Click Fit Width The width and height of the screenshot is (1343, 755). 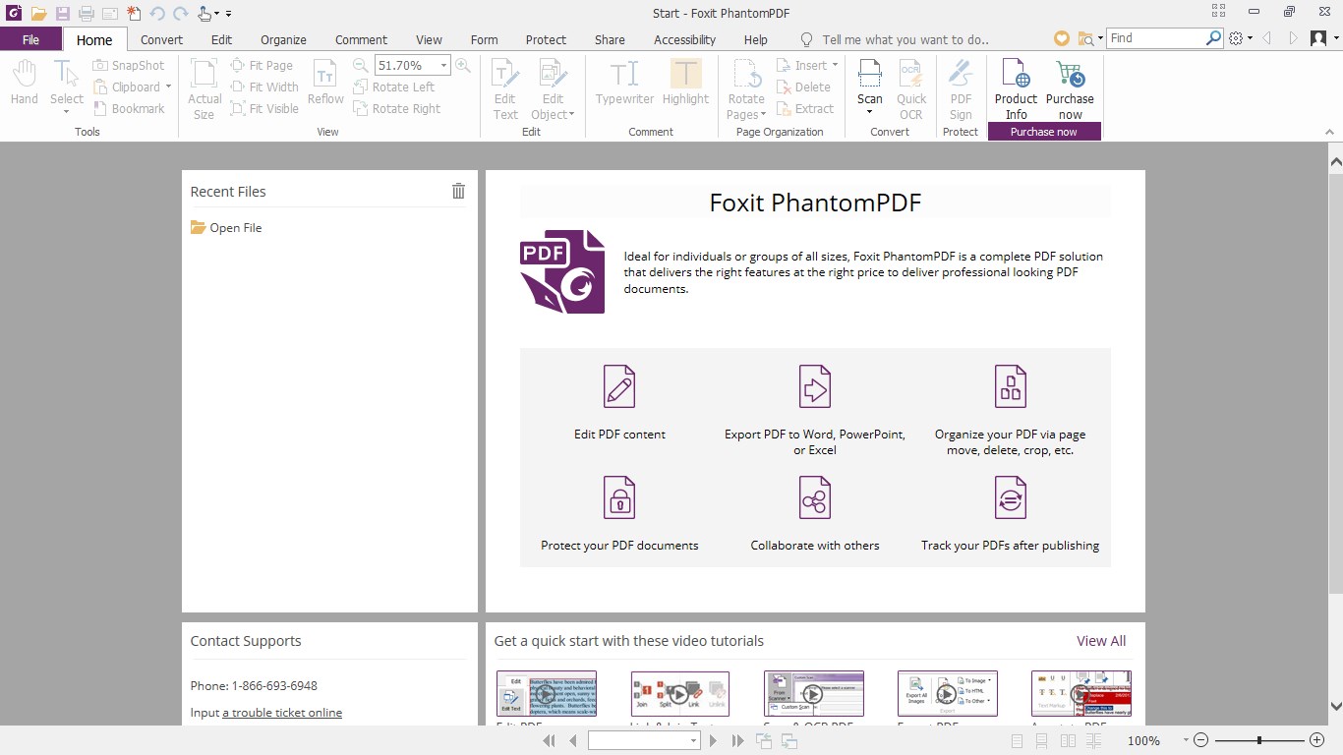(x=264, y=87)
